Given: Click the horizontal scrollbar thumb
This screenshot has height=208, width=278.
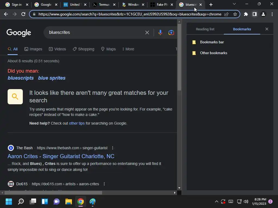Looking at the screenshot, I should pos(53,193).
